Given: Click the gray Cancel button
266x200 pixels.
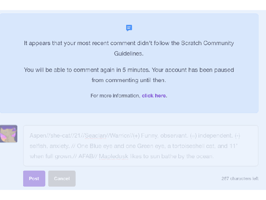Looking at the screenshot, I should (62, 178).
